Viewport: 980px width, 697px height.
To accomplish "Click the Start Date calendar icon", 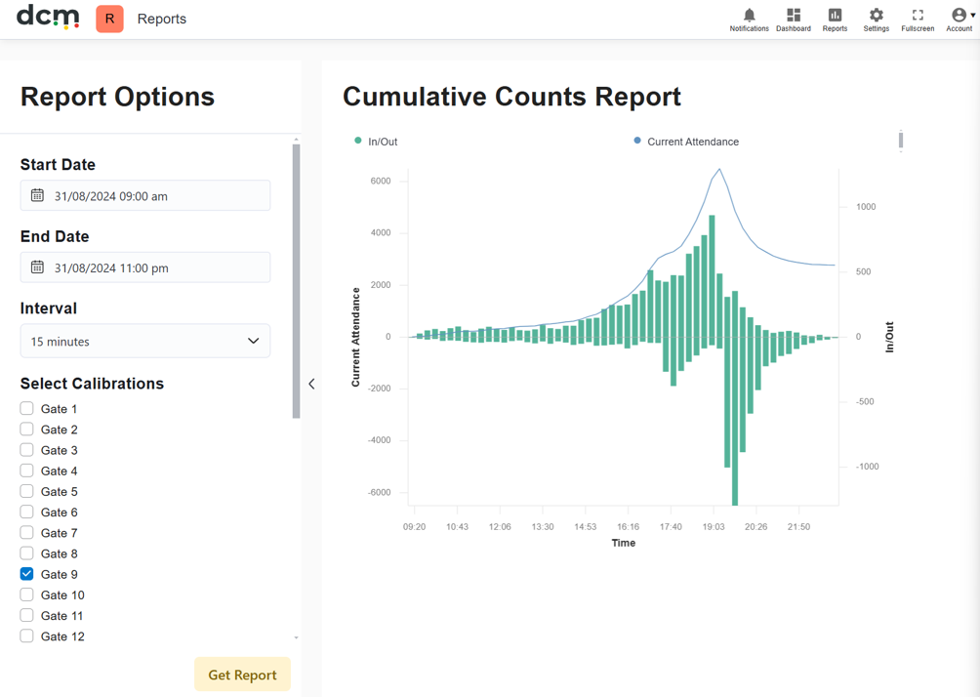I will pyautogui.click(x=37, y=195).
